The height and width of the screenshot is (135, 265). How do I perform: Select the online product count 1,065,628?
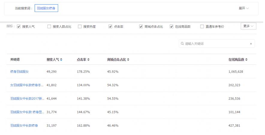(236, 72)
